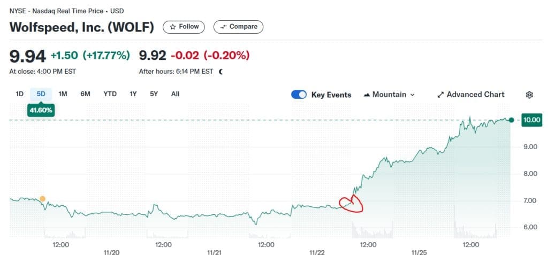
Task: Select the 5Y time range
Action: [x=154, y=94]
